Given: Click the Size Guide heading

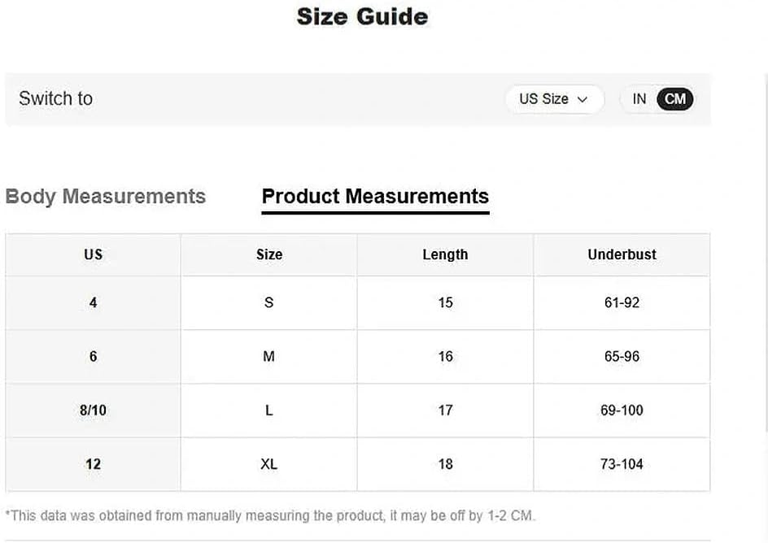Looking at the screenshot, I should pyautogui.click(x=363, y=16).
